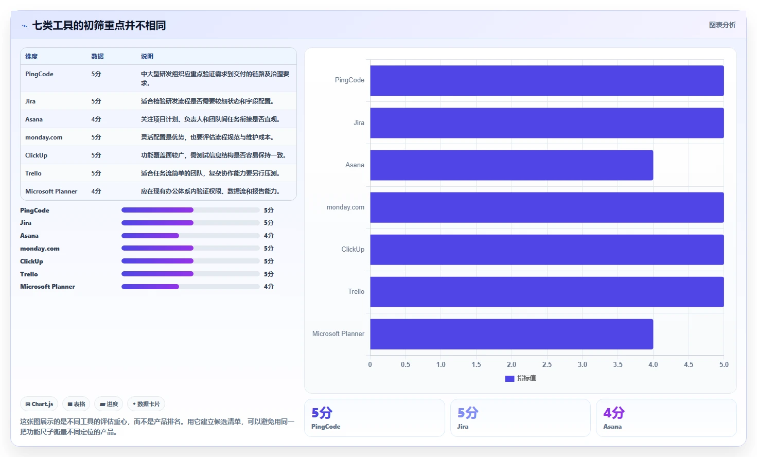Image resolution: width=757 pixels, height=457 pixels.
Task: Click the footer note starting 这张图展示的是
Action: 157,427
